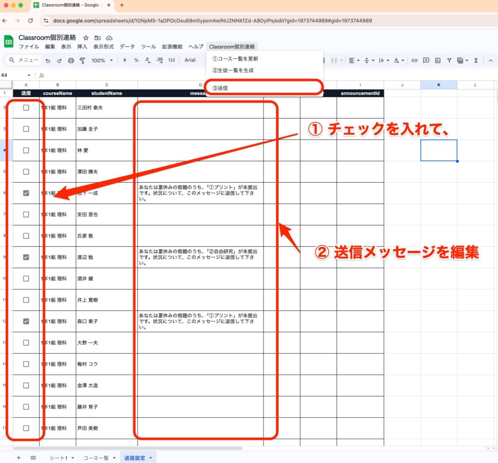Viewport: 498px width, 463px height.
Task: Click the undo icon in toolbar
Action: [48, 61]
